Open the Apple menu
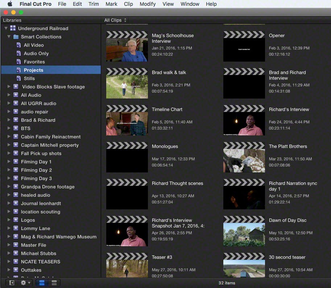The height and width of the screenshot is (288, 331). (10, 4)
